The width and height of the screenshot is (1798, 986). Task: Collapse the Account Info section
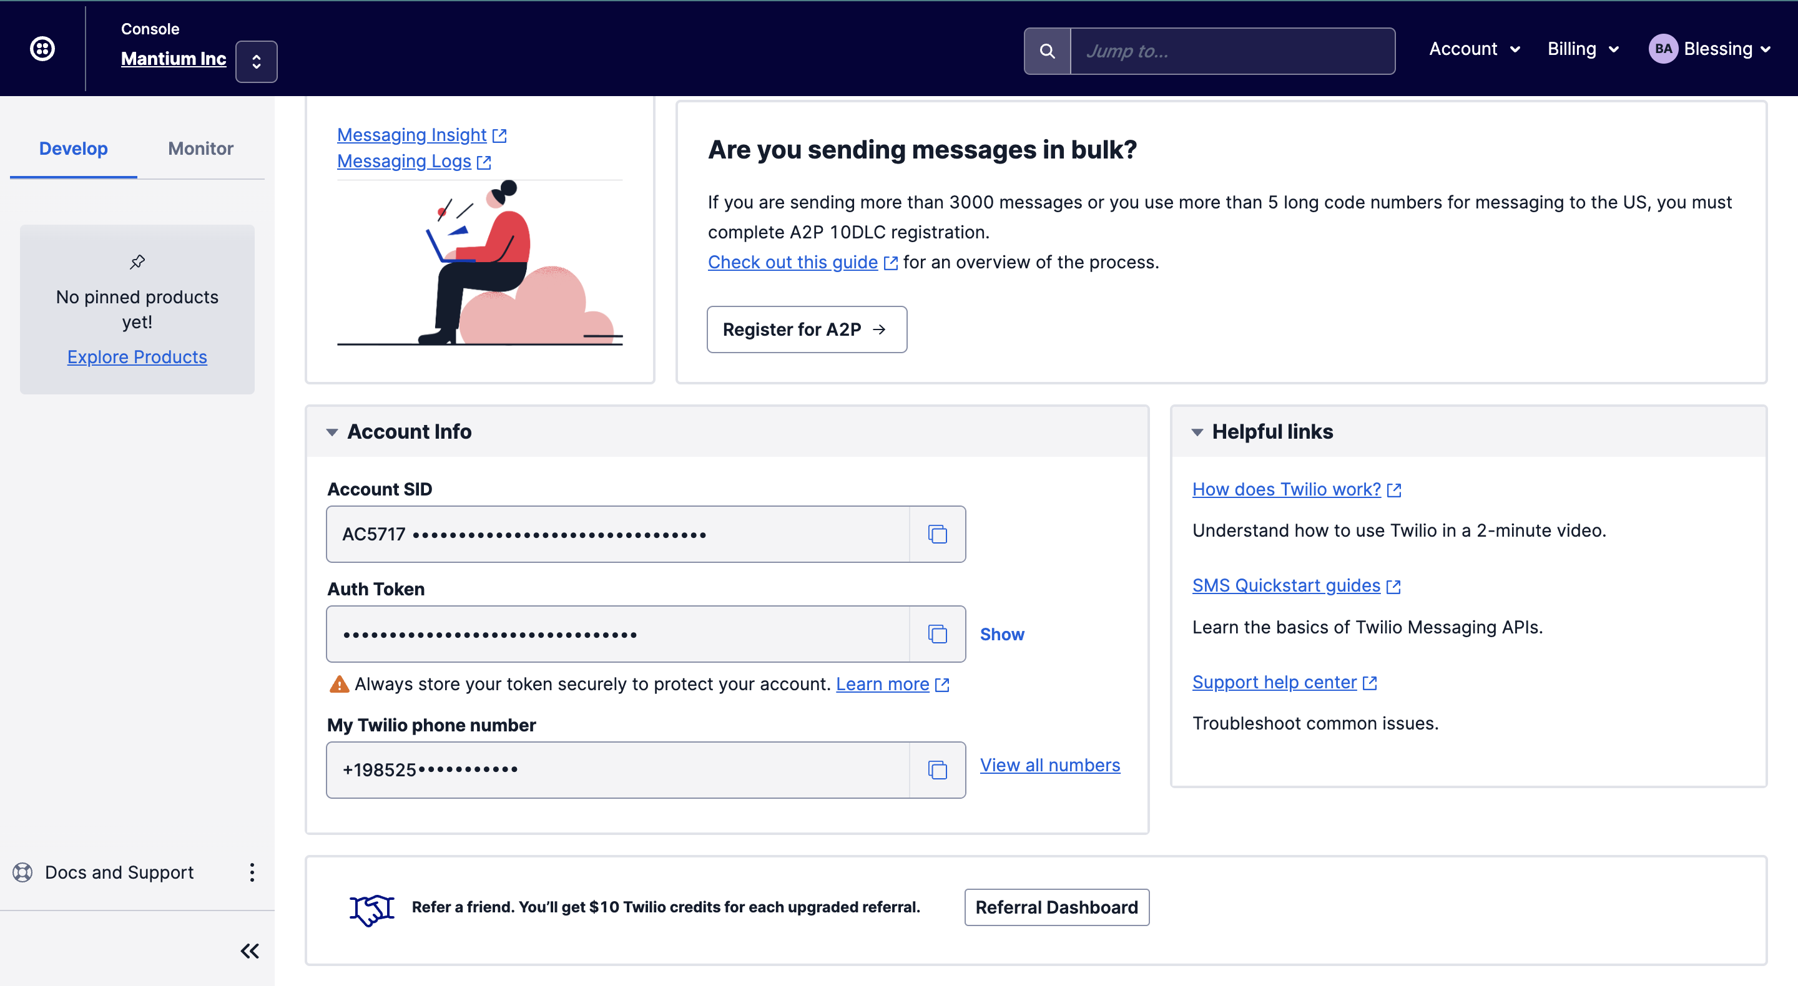coord(332,432)
